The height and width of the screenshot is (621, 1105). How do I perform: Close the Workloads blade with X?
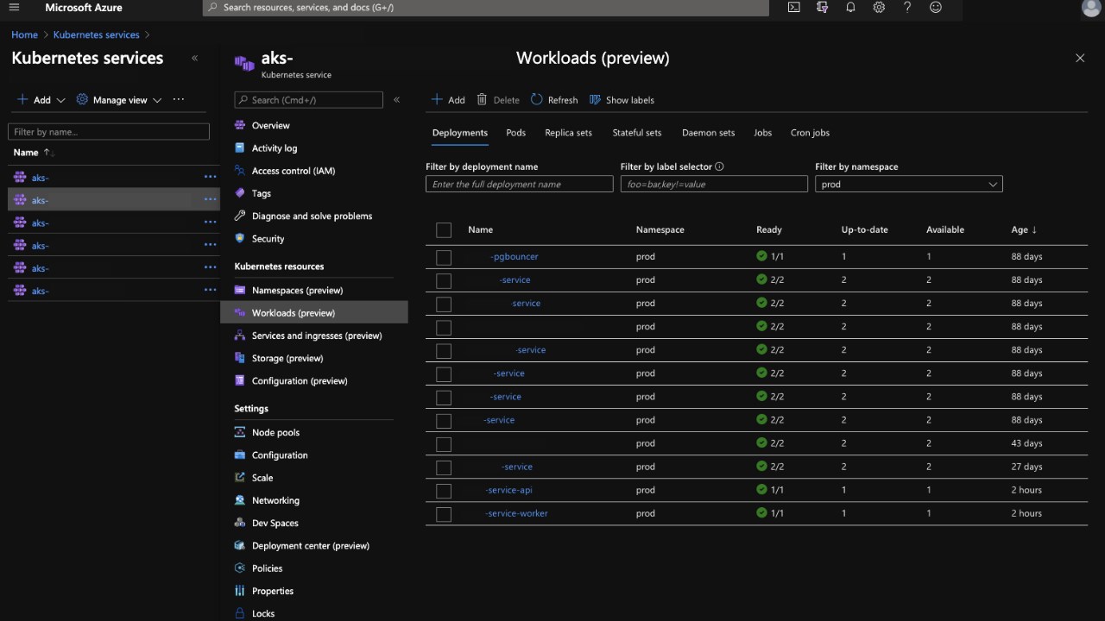click(x=1079, y=58)
